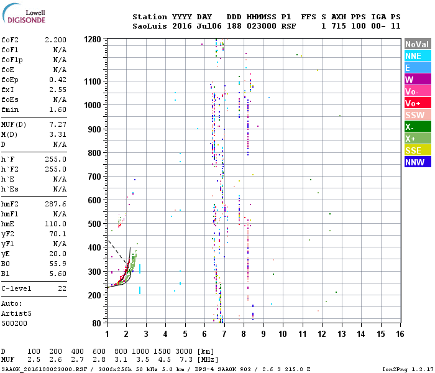Image resolution: width=435 pixels, height=373 pixels.
Task: Click the Vo+ red legend swatch
Action: click(x=418, y=103)
